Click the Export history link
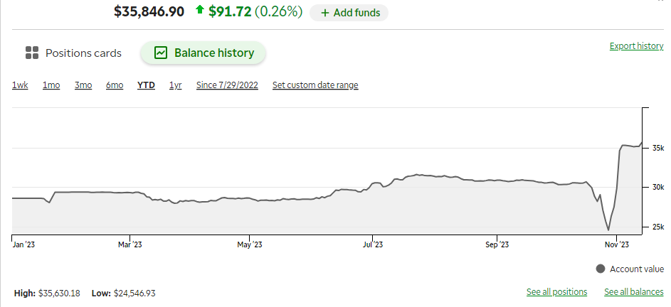671x307 pixels. pyautogui.click(x=636, y=45)
